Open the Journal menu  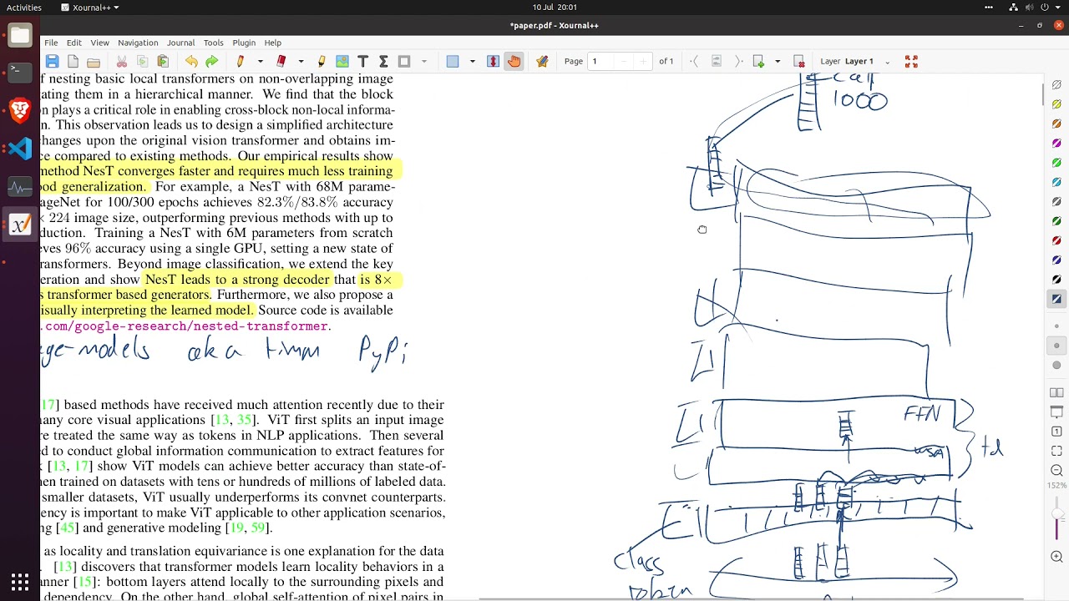point(180,43)
